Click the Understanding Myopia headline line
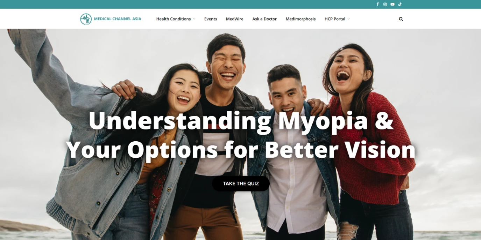The image size is (481, 240). click(241, 121)
